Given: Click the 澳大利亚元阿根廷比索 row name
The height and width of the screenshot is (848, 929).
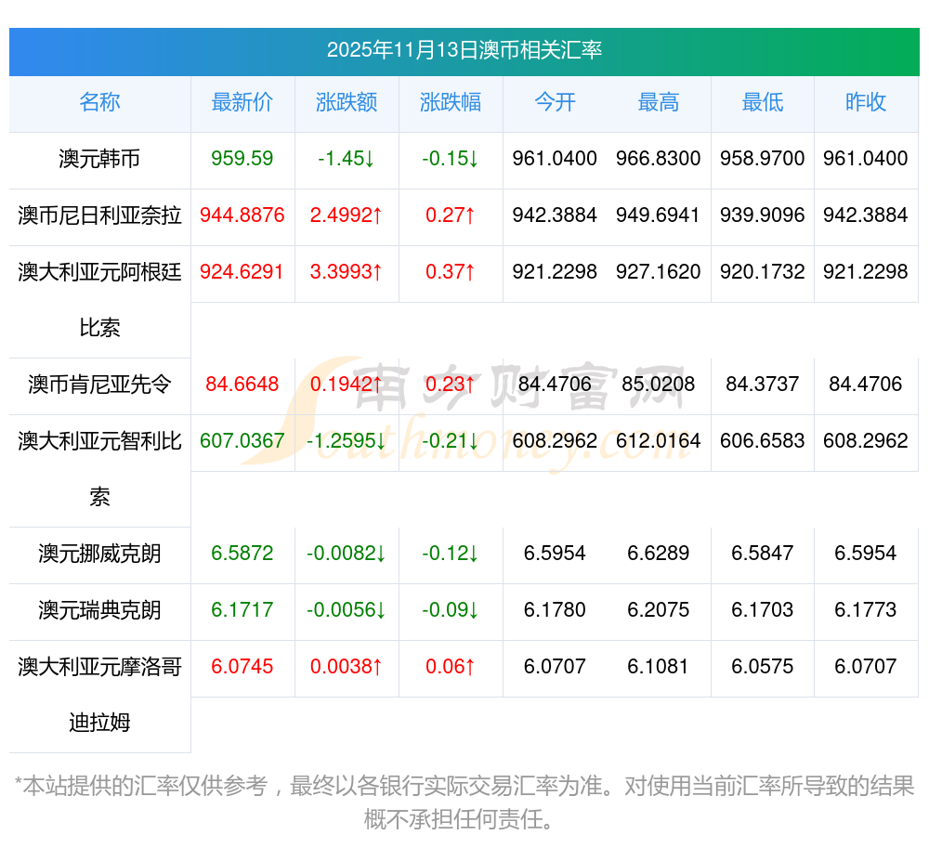Looking at the screenshot, I should point(99,300).
